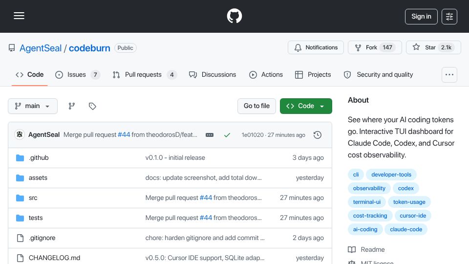This screenshot has height=264, width=469.
Task: Select the claude-code topic tag
Action: pyautogui.click(x=406, y=230)
